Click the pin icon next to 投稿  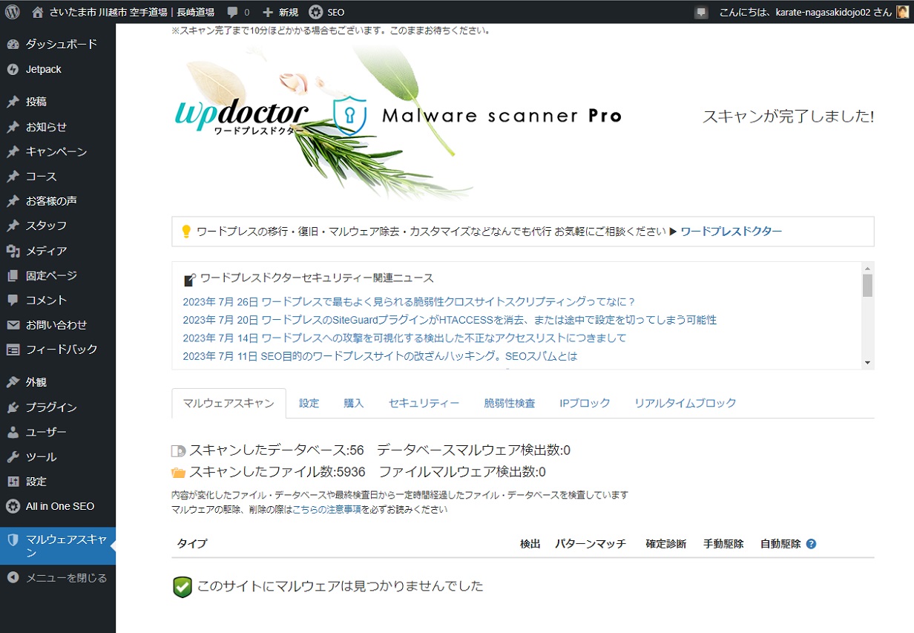click(13, 102)
